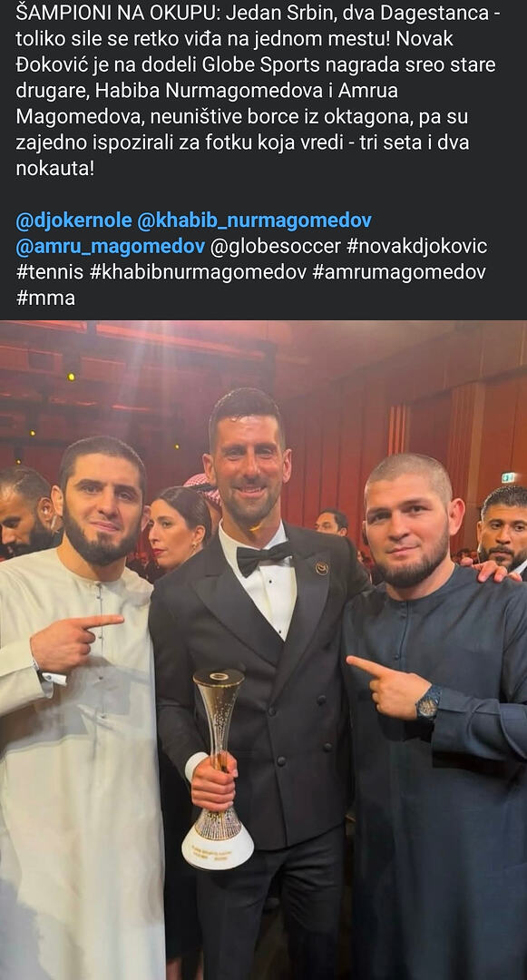The width and height of the screenshot is (527, 980).
Task: Visit the @amru_magomedov profile mention
Action: pos(110,247)
